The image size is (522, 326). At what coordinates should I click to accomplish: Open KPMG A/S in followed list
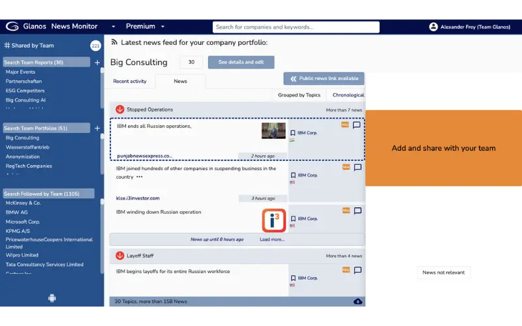pos(18,231)
